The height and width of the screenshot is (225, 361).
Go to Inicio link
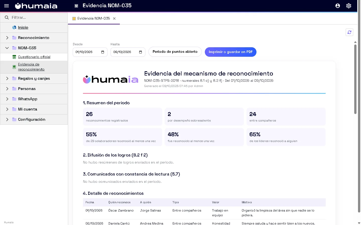click(x=23, y=27)
